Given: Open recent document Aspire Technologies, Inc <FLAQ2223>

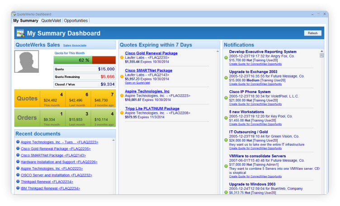Looking at the screenshot, I should pos(52,169).
